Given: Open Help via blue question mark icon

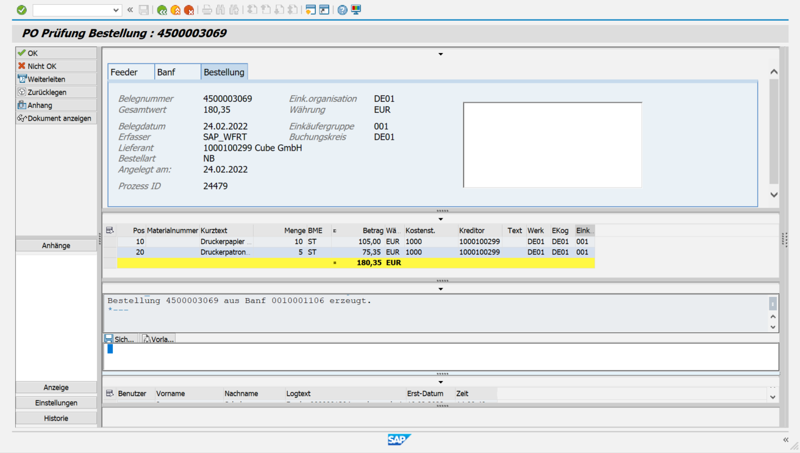Looking at the screenshot, I should (x=342, y=10).
